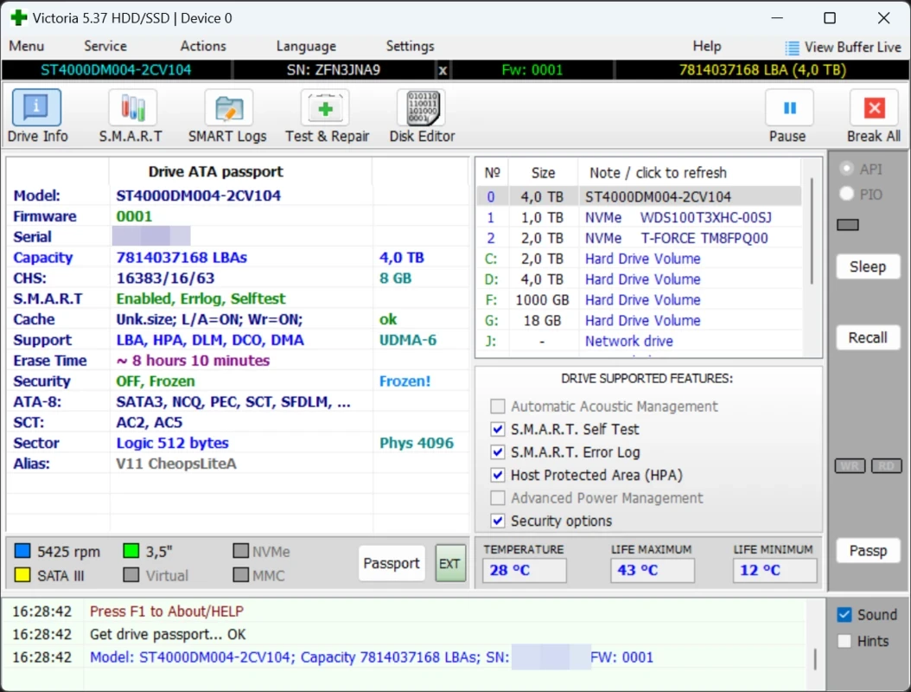
Task: Open the Drive Info panel
Action: (x=36, y=109)
